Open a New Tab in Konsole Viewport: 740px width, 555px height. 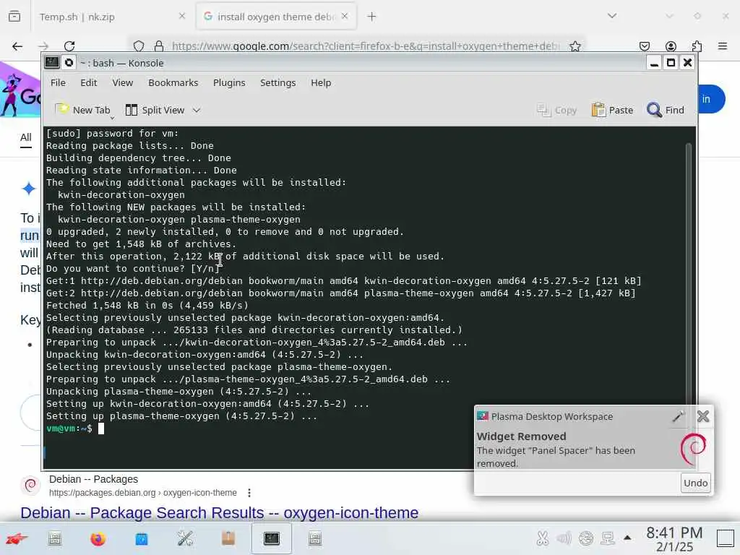click(83, 110)
